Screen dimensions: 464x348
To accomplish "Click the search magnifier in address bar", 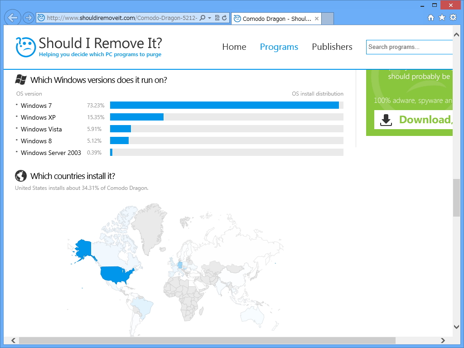I will (x=203, y=18).
